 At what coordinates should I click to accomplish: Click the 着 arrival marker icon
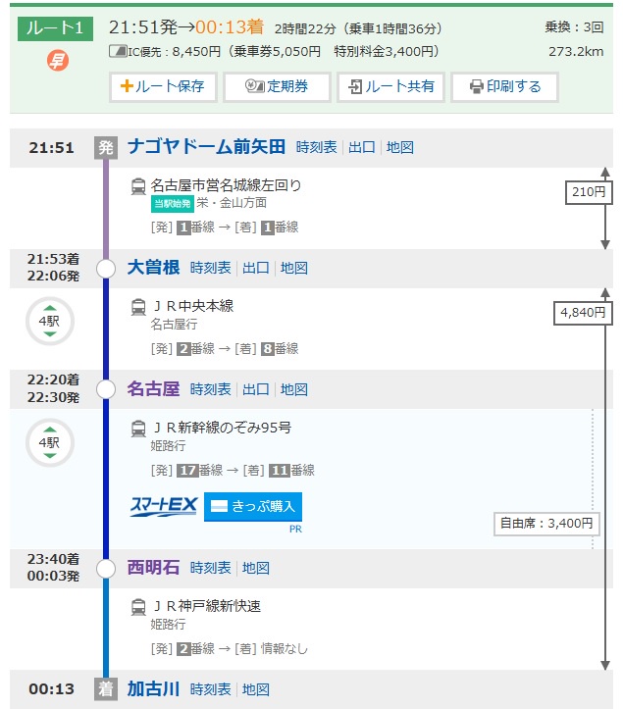(x=105, y=689)
